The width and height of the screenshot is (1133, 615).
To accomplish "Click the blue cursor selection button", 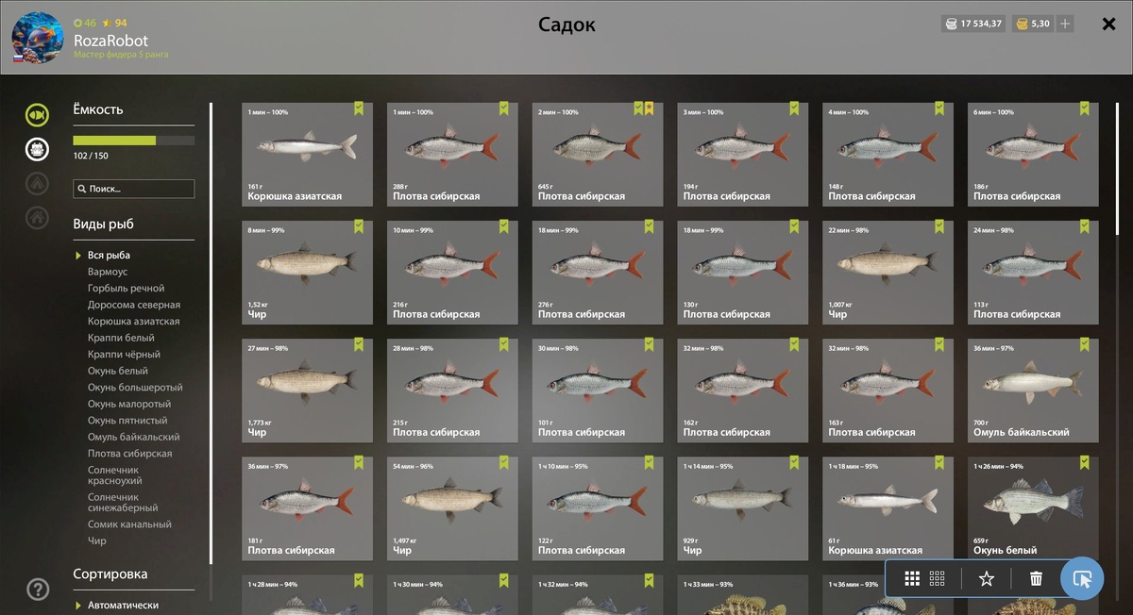I will click(x=1082, y=579).
